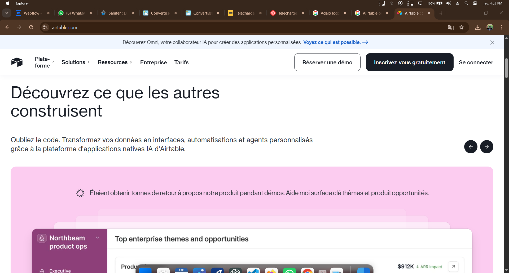This screenshot has width=509, height=273.
Task: Click Se connecter link
Action: tap(476, 62)
